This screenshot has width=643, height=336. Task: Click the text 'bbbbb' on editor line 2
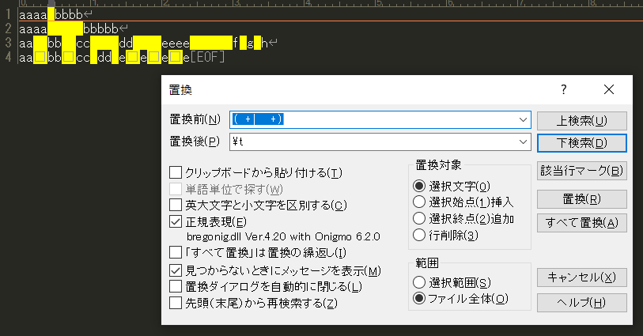(x=100, y=29)
